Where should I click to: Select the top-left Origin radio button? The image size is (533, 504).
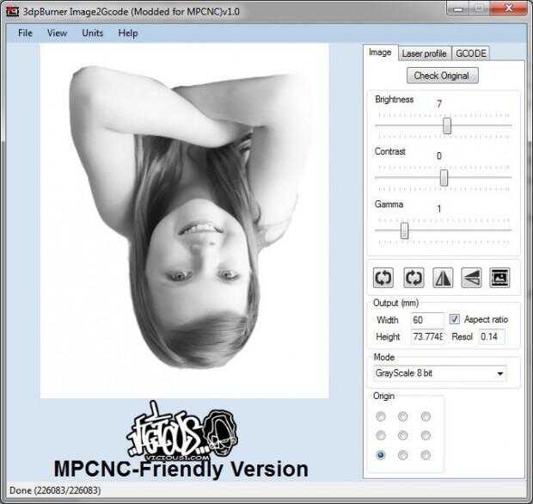click(x=381, y=416)
